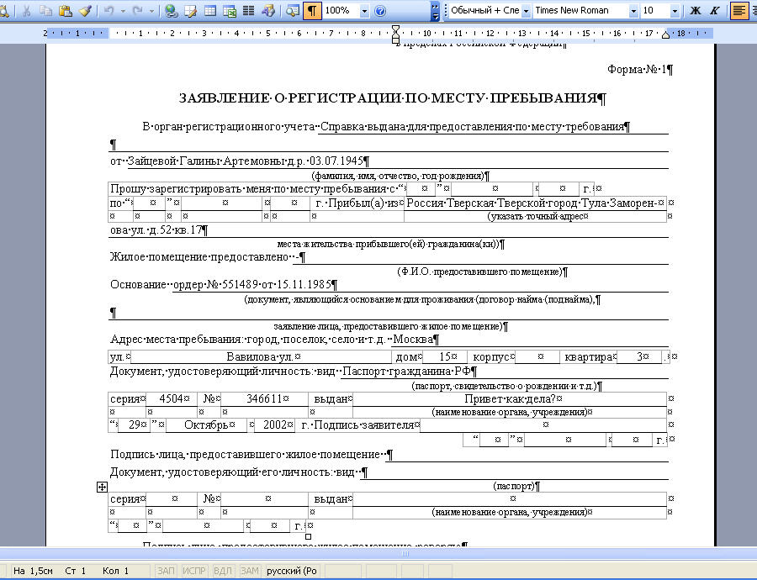Click the day cell '29'
This screenshot has height=580, width=757.
click(x=135, y=425)
